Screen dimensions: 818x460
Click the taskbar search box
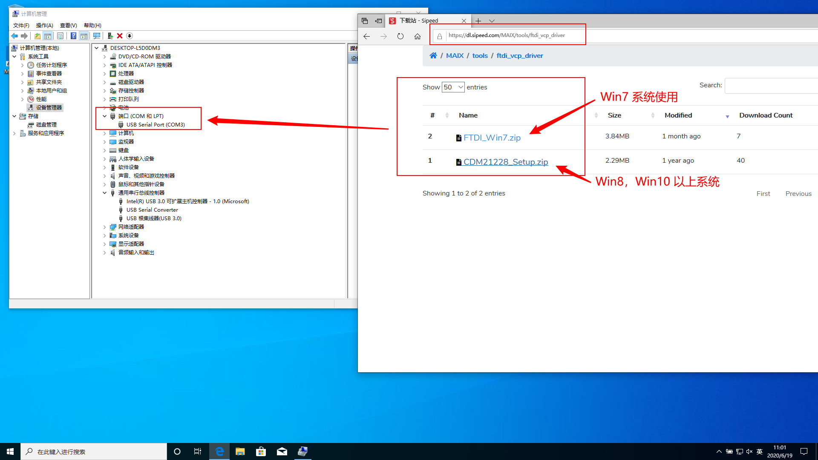coord(94,451)
